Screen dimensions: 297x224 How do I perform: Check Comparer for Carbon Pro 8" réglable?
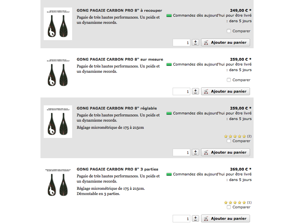229,141
